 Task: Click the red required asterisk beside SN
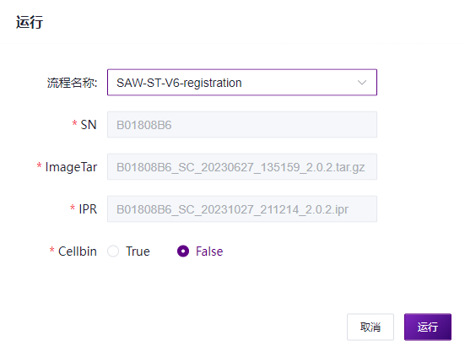(75, 123)
